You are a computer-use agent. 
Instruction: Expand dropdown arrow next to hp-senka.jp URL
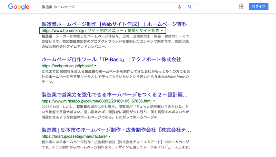[x=162, y=31]
